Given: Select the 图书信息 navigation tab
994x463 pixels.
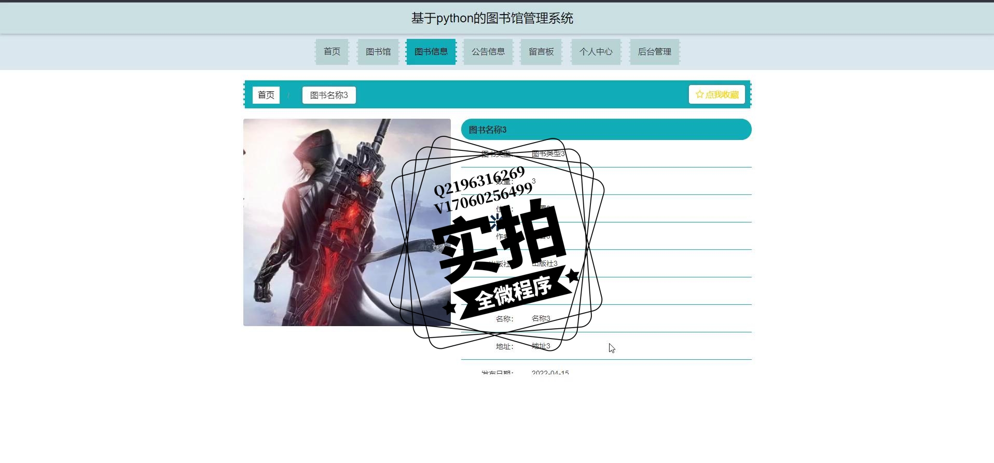Looking at the screenshot, I should 431,52.
